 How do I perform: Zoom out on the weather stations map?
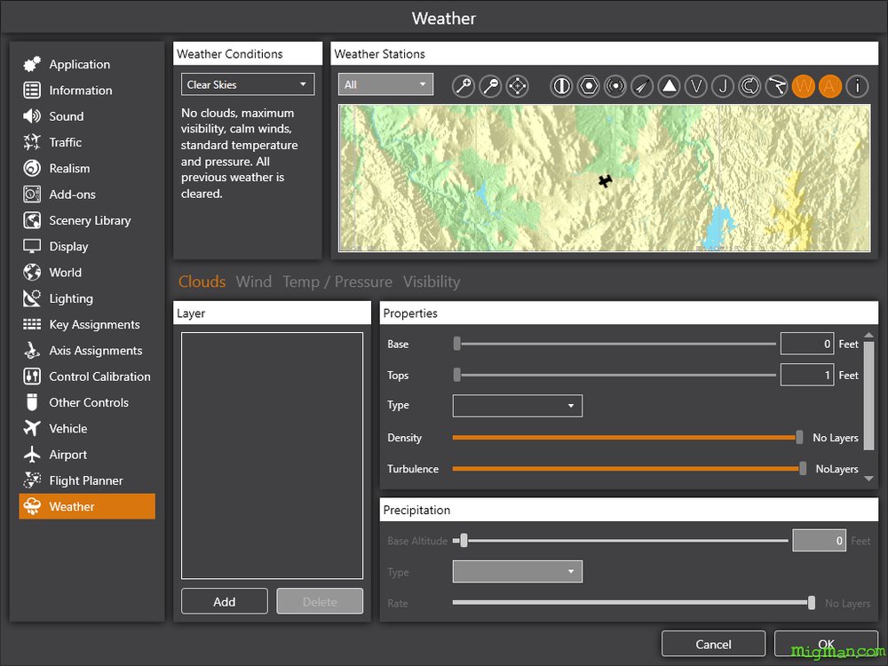[x=490, y=86]
